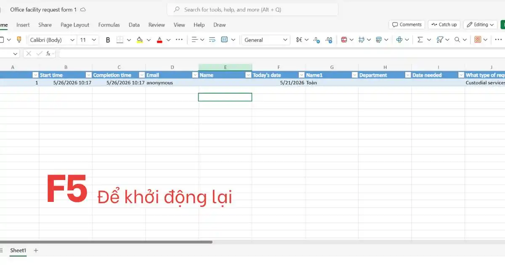Click the find magnifier icon
The height and width of the screenshot is (265, 505).
tap(457, 40)
